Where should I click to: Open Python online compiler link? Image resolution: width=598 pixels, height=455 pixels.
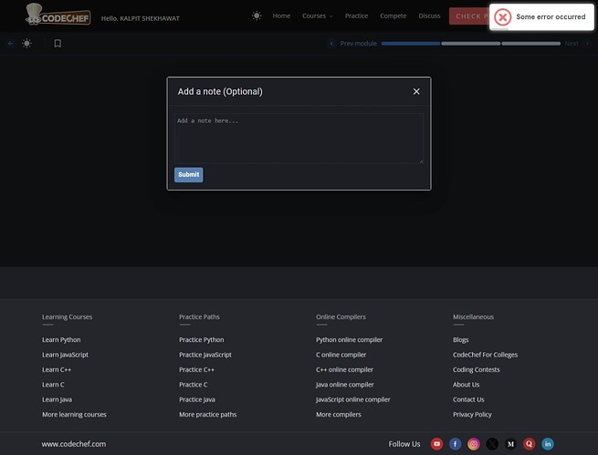(x=349, y=339)
